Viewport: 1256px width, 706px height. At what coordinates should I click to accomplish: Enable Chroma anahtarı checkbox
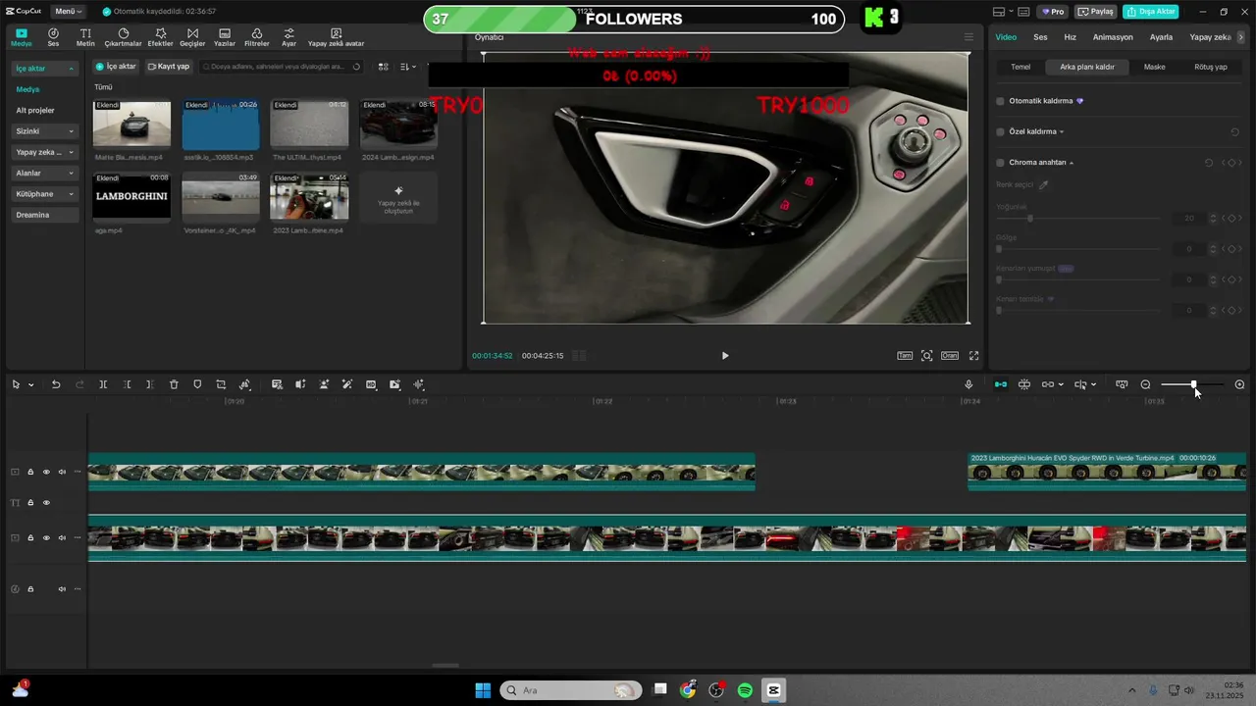[x=1000, y=163]
